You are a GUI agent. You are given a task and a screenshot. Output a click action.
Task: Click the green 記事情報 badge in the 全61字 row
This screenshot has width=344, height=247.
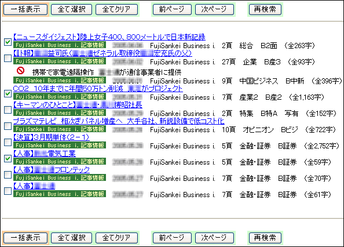(x=60, y=194)
